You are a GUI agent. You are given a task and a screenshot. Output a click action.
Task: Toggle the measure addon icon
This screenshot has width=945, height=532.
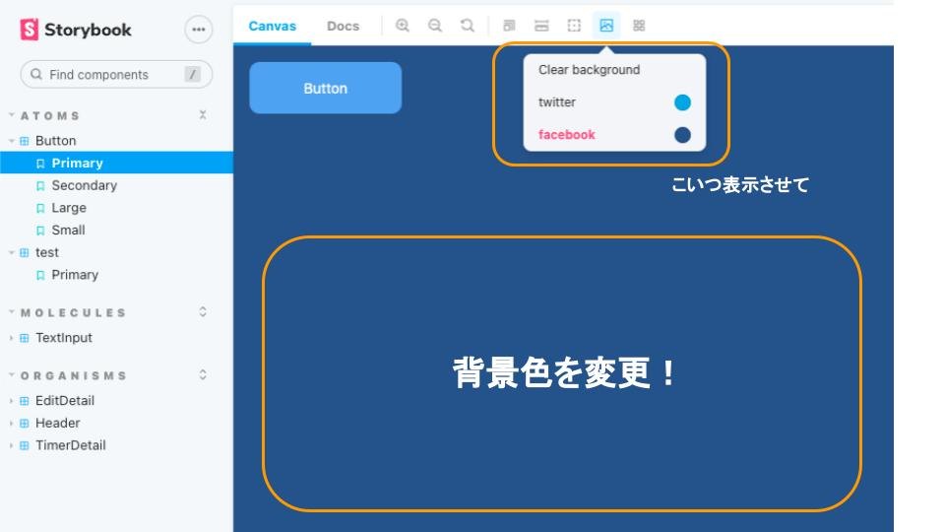click(x=541, y=26)
